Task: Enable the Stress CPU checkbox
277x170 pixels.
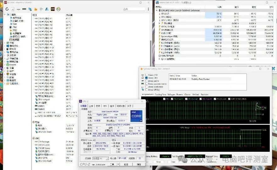Action: point(146,75)
